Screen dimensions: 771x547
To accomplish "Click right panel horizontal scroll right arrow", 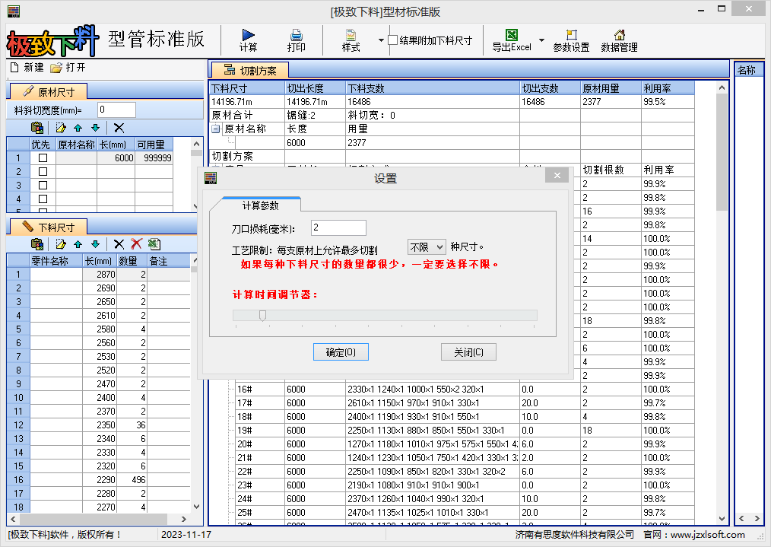I will click(757, 518).
